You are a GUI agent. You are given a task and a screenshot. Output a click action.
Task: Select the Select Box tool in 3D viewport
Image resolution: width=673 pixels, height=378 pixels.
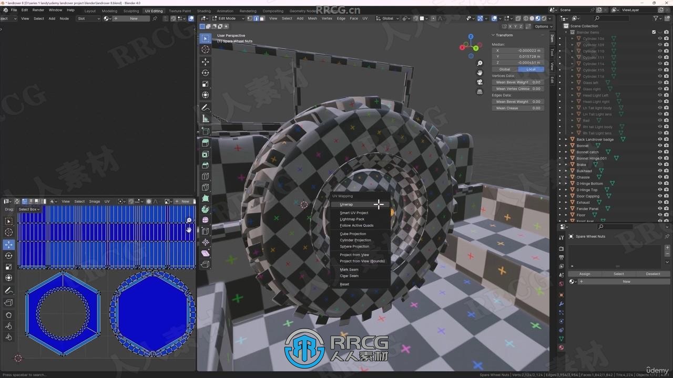205,38
